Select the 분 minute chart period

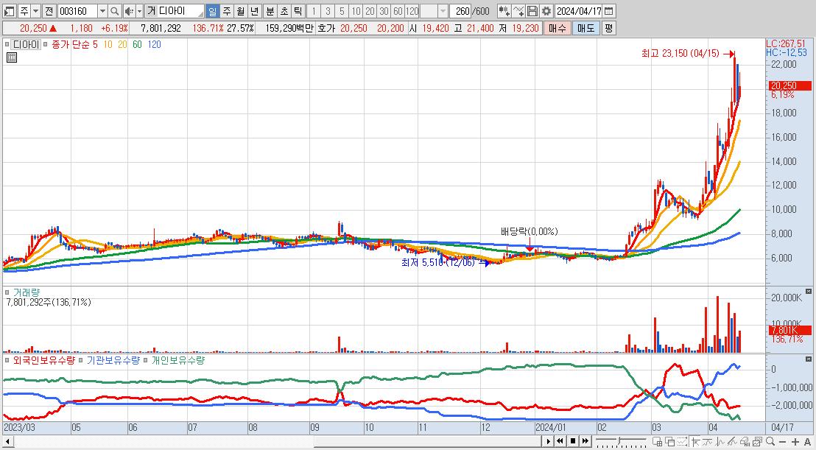tap(270, 11)
